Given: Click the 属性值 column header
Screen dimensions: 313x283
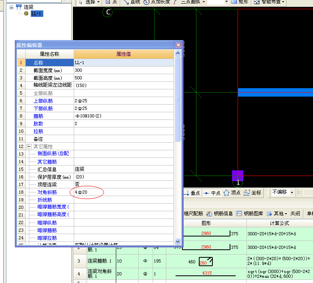Looking at the screenshot, I should [123, 54].
